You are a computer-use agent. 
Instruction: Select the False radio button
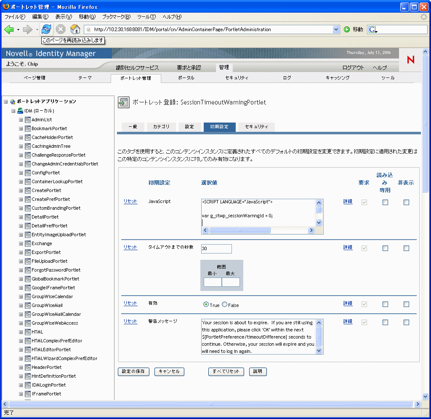point(225,304)
